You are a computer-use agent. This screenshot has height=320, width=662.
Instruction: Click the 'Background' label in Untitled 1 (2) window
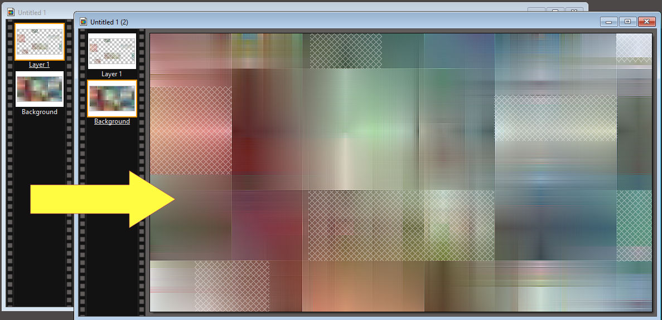click(112, 121)
